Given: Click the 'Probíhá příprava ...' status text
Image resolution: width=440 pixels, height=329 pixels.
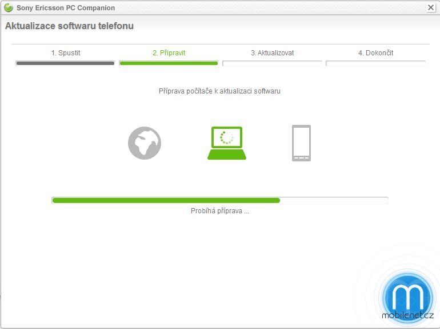Looking at the screenshot, I should coord(219,211).
